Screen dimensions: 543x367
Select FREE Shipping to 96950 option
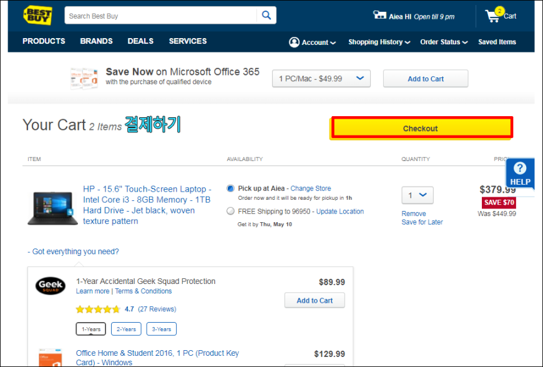coord(230,211)
